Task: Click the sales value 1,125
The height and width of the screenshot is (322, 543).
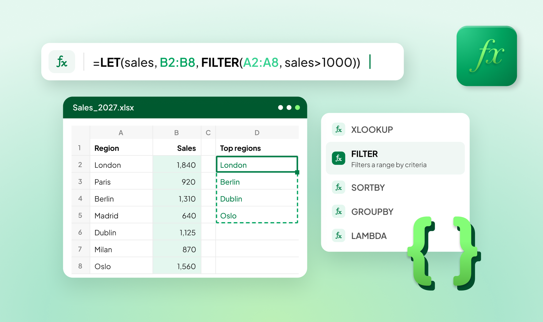Action: pyautogui.click(x=177, y=232)
